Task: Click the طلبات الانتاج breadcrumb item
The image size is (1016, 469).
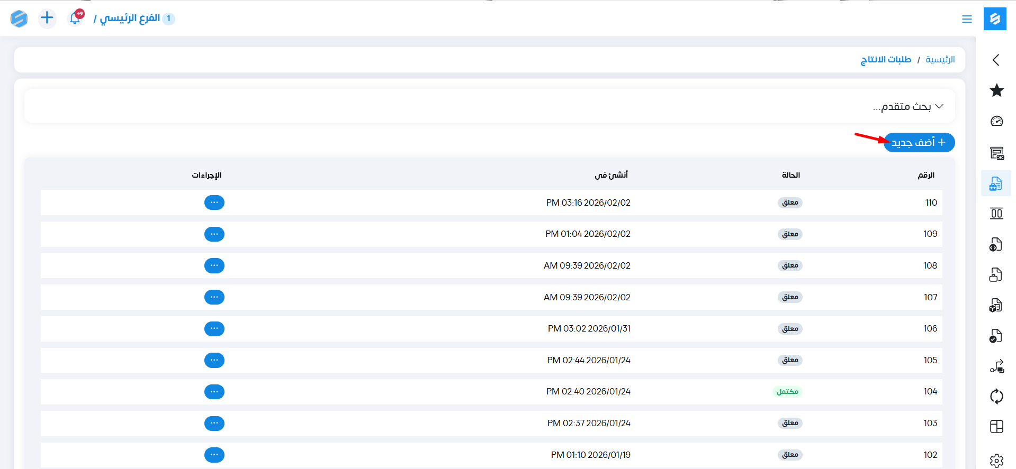Action: coord(886,60)
